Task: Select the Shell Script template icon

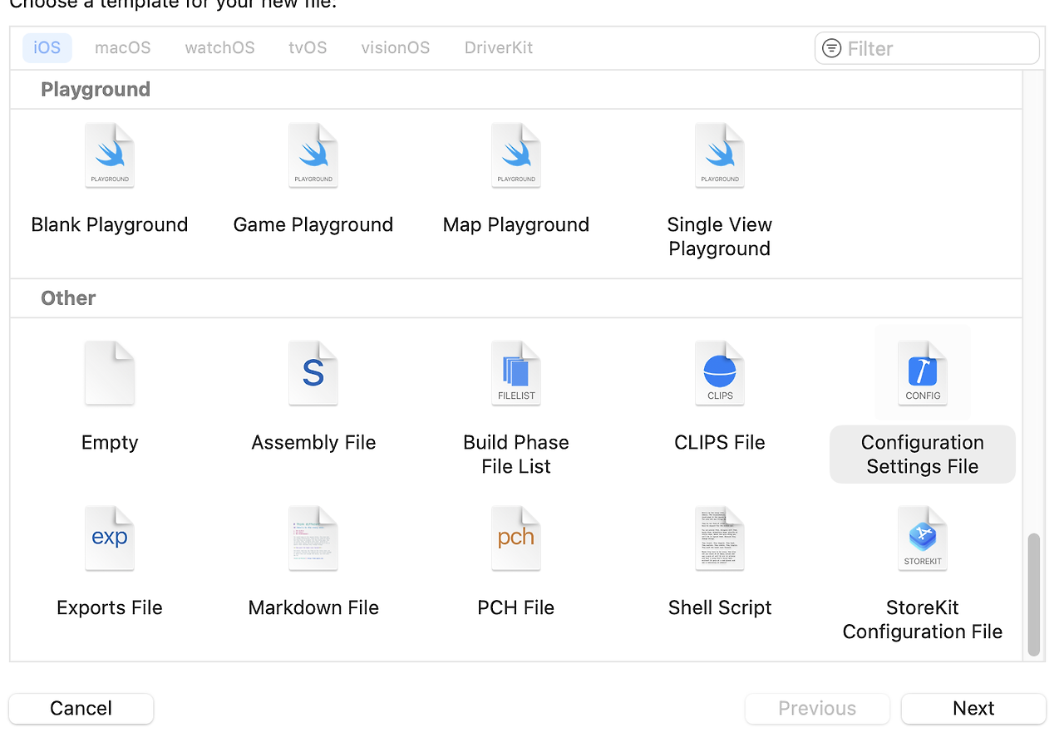Action: (x=720, y=538)
